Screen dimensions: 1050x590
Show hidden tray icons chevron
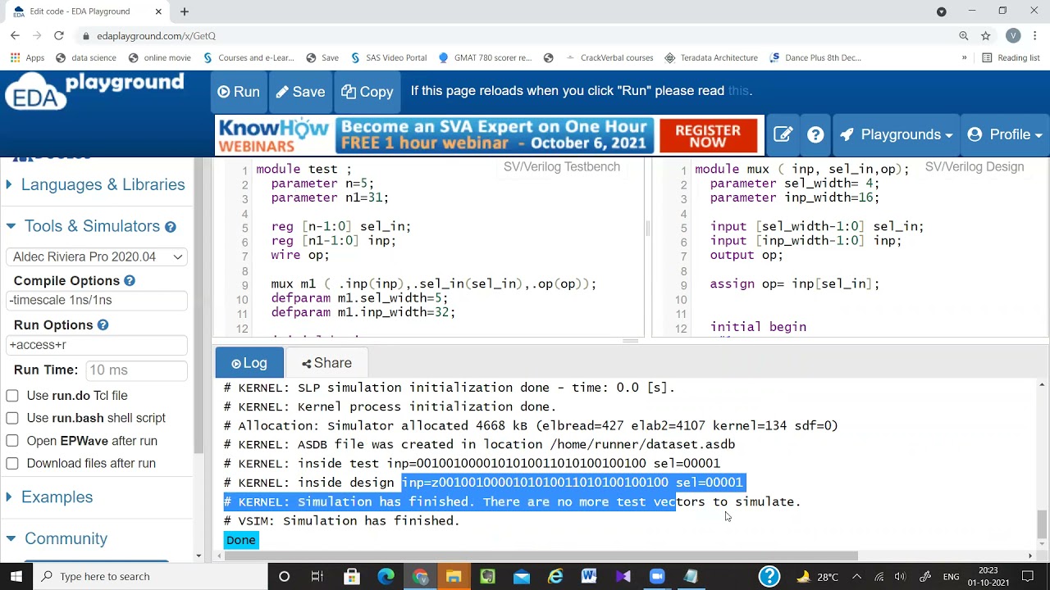856,577
